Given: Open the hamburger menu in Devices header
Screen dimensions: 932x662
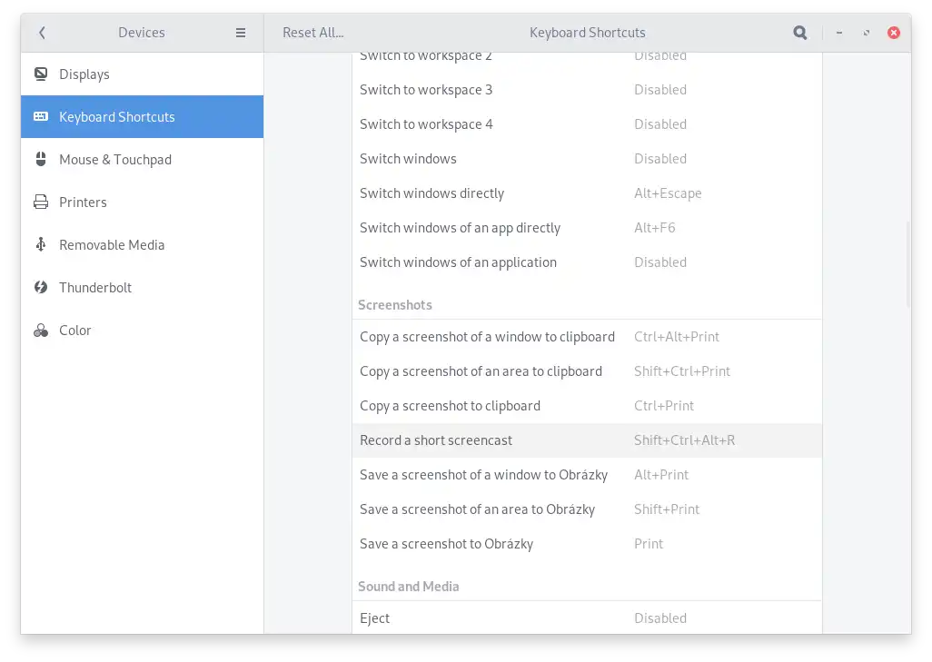Looking at the screenshot, I should click(x=241, y=33).
